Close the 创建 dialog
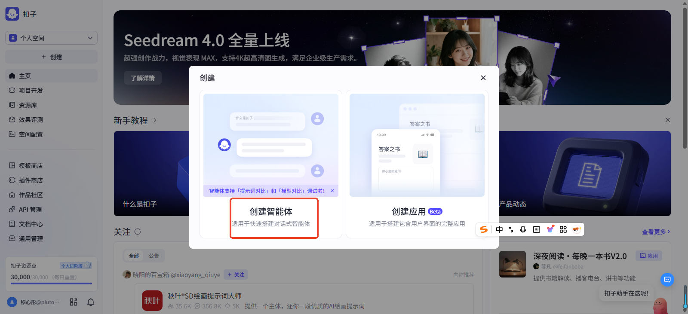The height and width of the screenshot is (314, 688). (483, 78)
